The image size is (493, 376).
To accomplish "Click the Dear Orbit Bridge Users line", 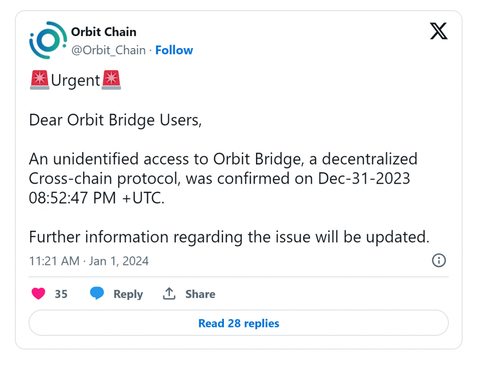I will [x=115, y=120].
